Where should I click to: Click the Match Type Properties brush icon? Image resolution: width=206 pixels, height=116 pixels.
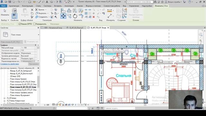32,17
